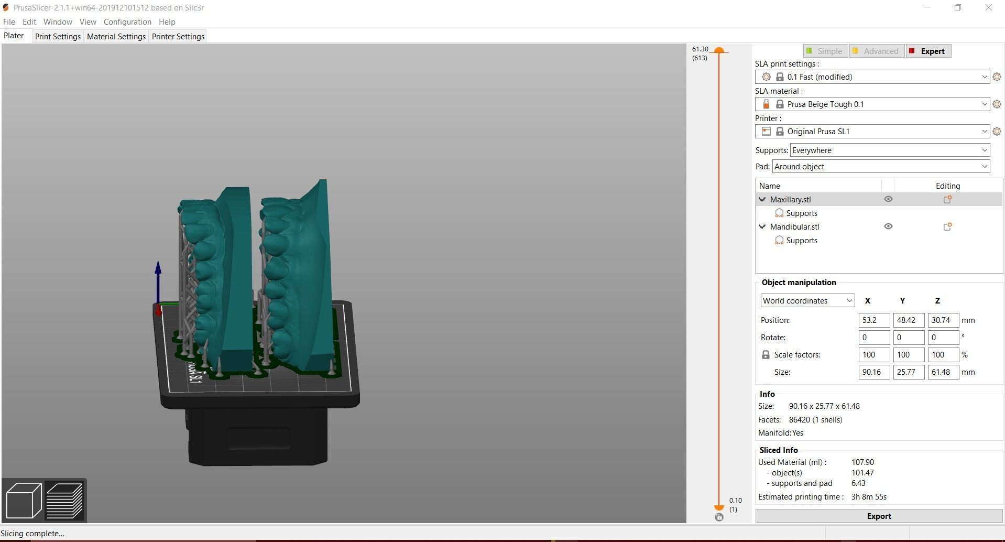
Task: Click Position Y field
Action: pos(909,320)
